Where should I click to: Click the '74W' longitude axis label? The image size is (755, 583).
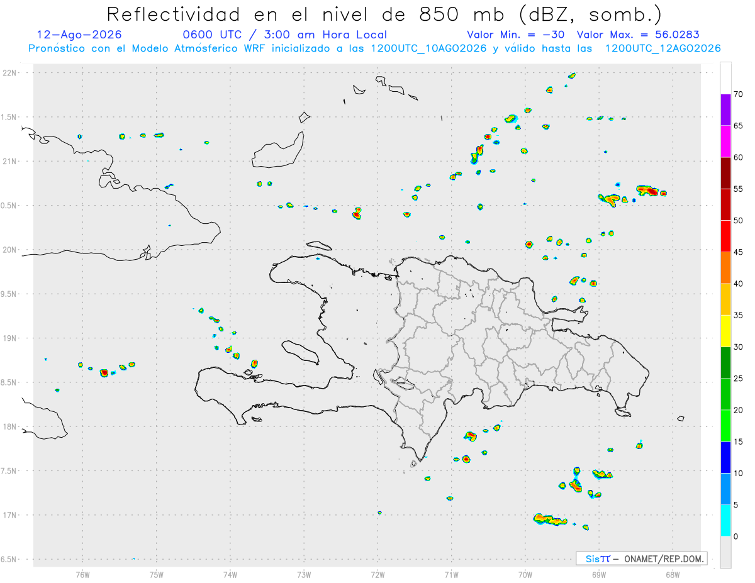[230, 574]
